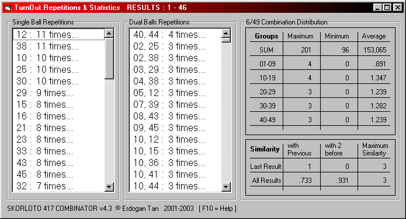Select the '07, 39 : 3 times...' row

(x=175, y=104)
